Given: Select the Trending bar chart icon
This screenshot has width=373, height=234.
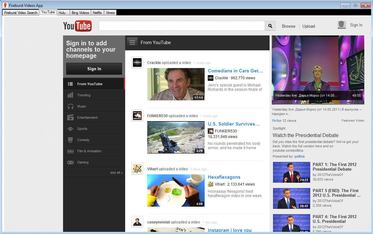Looking at the screenshot, I should 71,95.
